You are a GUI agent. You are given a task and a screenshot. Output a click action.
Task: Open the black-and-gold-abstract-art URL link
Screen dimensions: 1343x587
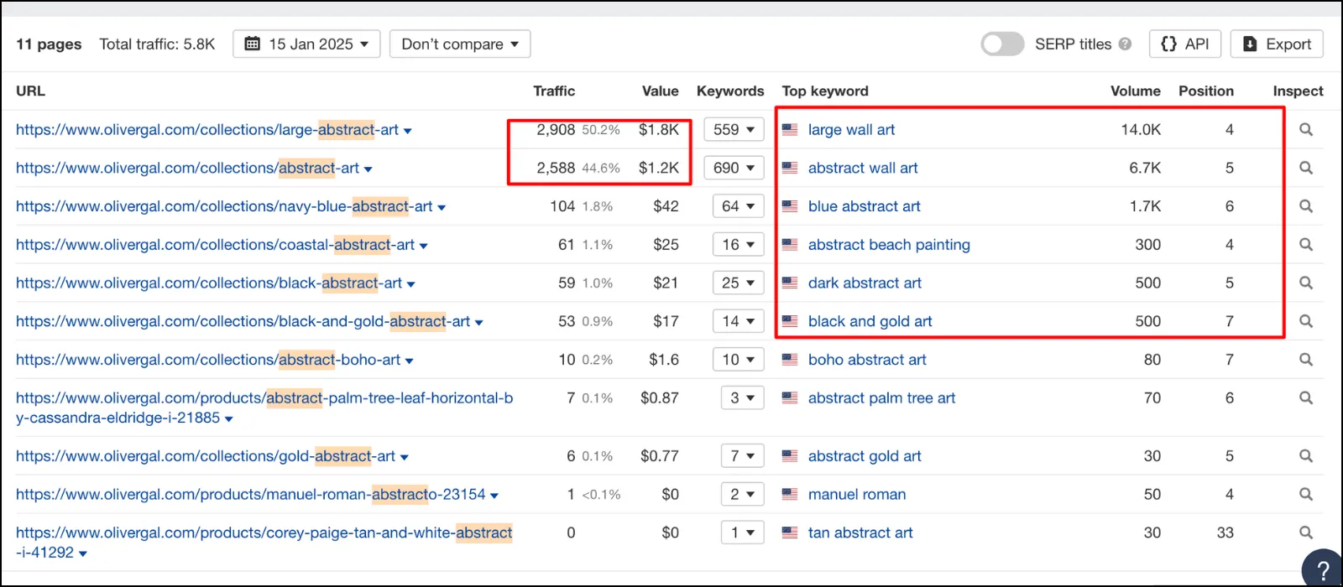click(243, 321)
